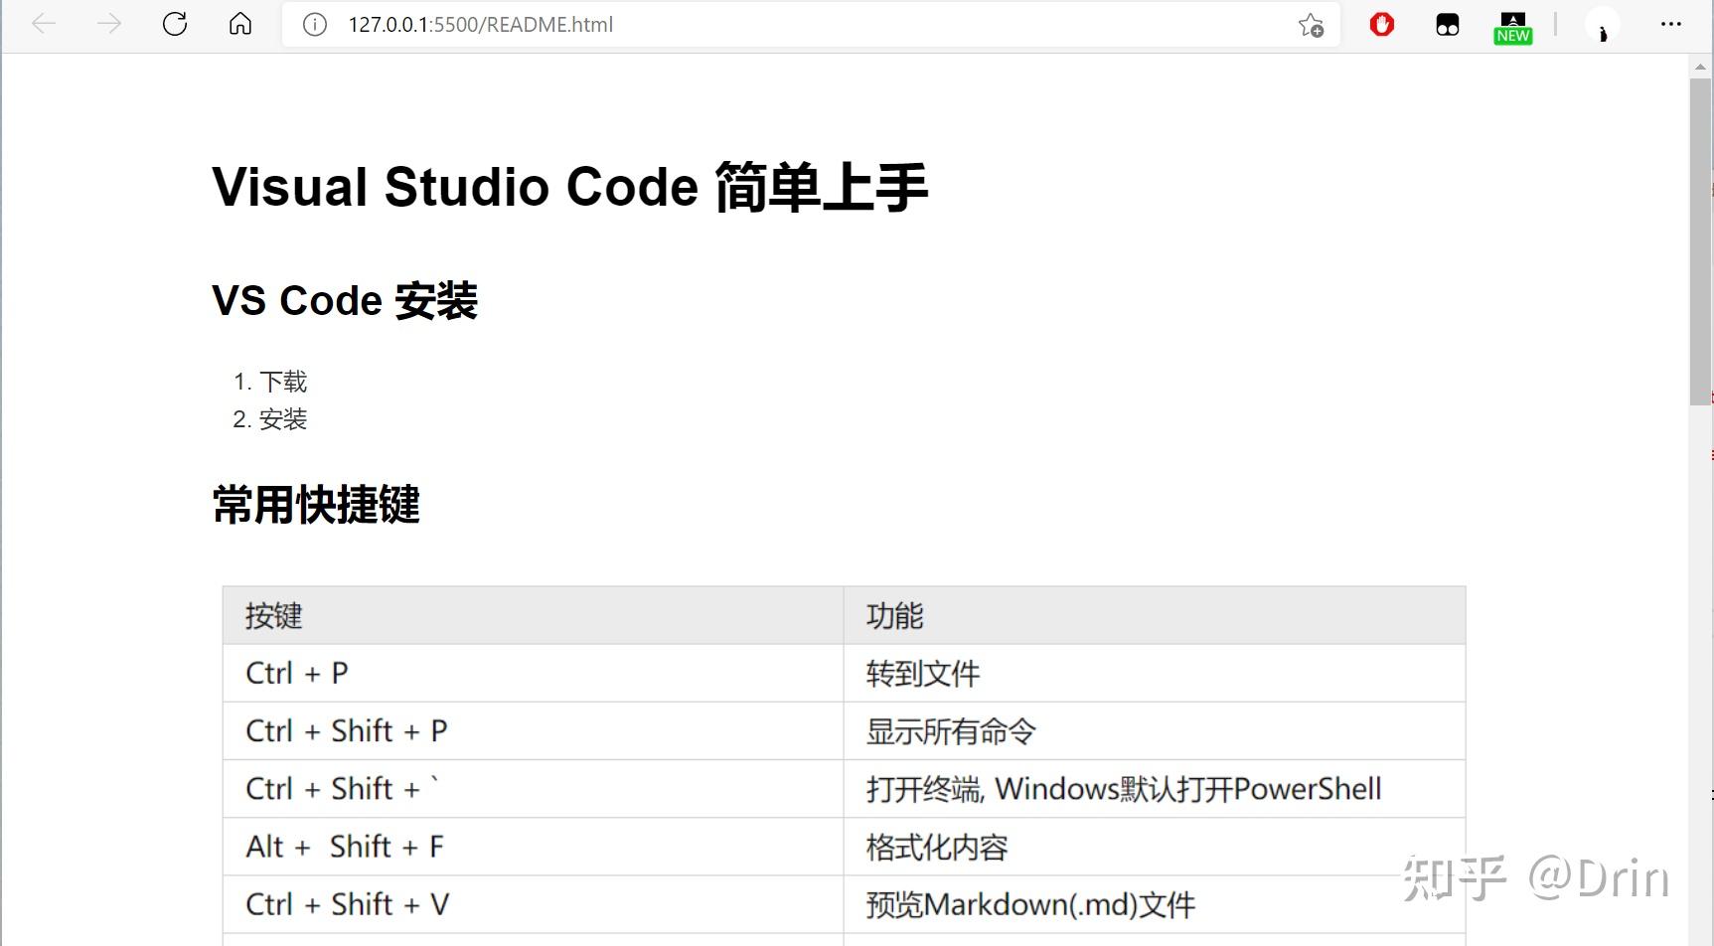
Task: Open the extension marked with NEW badge
Action: tap(1511, 24)
